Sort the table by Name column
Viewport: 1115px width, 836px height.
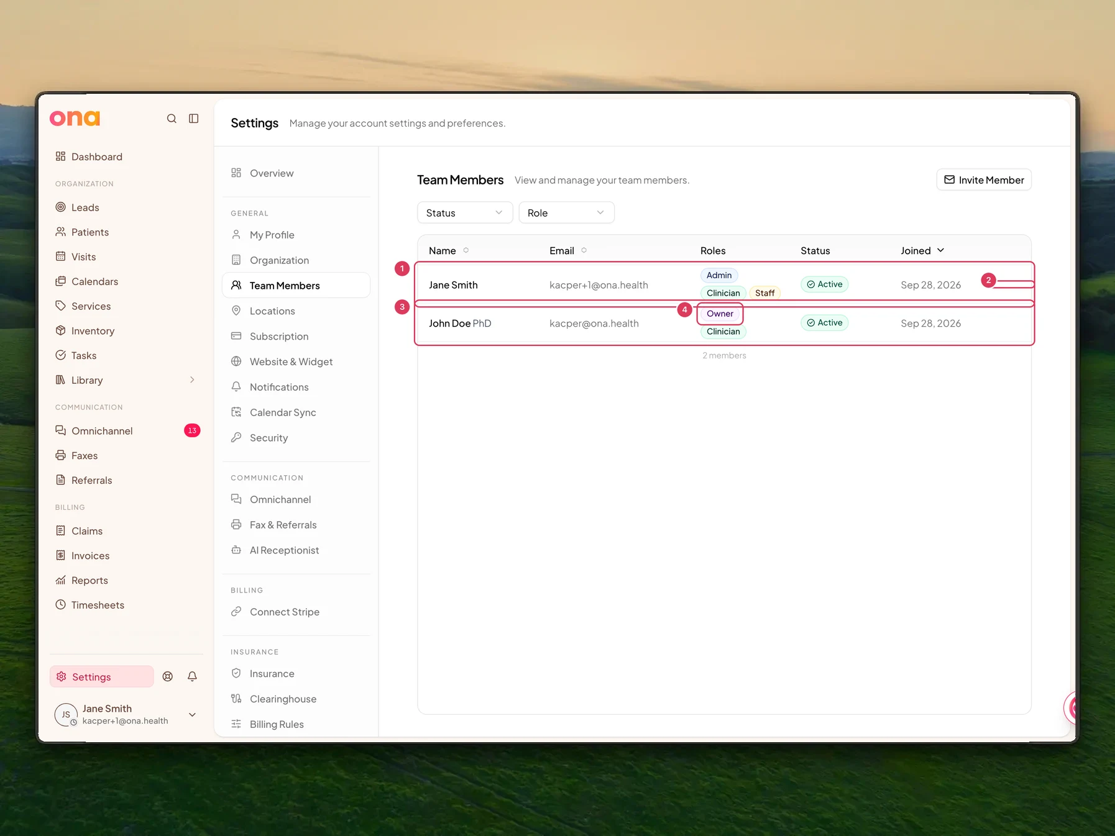pos(449,250)
